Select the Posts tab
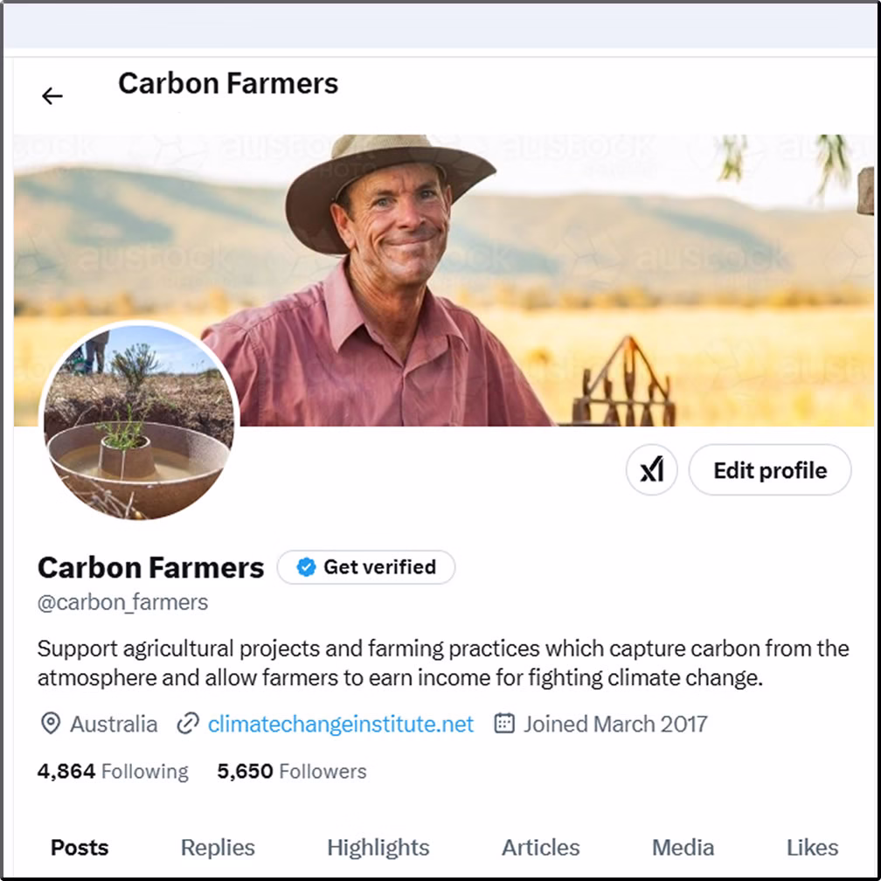The height and width of the screenshot is (881, 881). (80, 847)
